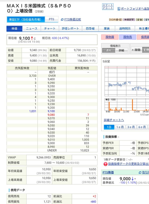Image resolution: width=149 pixels, height=204 pixels.
Task: Select the 株価 tab
Action: coord(15,29)
